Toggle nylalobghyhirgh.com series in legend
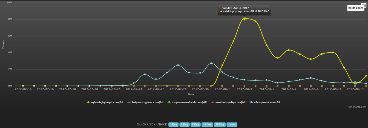 (107, 102)
